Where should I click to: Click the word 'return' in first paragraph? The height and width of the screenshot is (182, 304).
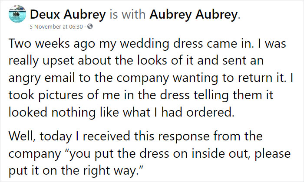(255, 78)
